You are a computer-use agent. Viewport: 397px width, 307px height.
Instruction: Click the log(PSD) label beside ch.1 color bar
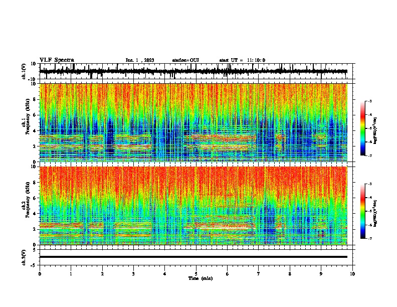pos(375,130)
